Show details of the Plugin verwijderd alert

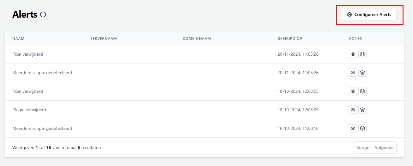coord(353,110)
